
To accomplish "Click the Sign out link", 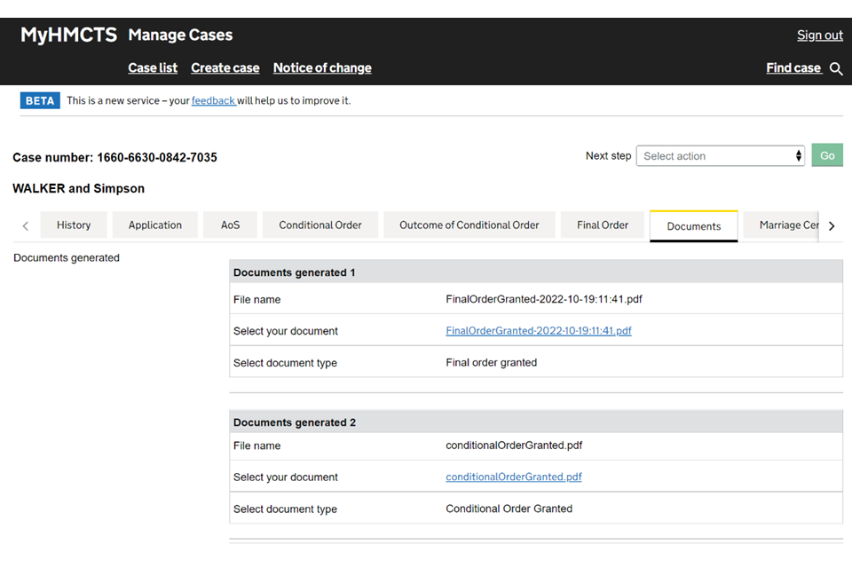I will tap(819, 35).
